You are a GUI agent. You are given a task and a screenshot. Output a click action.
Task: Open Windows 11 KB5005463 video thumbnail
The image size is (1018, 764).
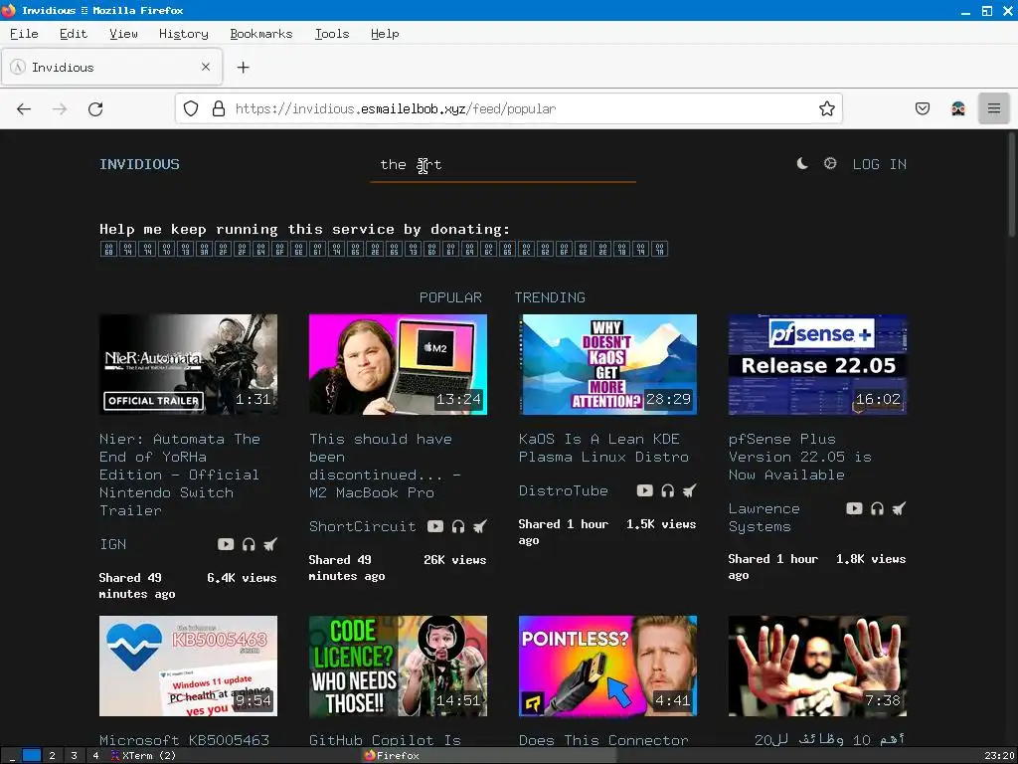pyautogui.click(x=188, y=666)
